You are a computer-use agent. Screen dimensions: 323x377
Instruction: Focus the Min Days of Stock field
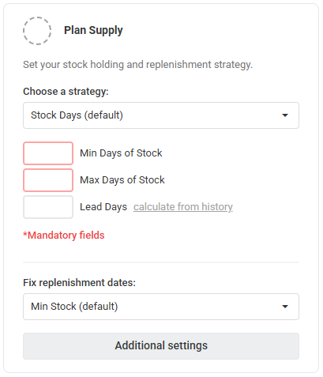(48, 153)
